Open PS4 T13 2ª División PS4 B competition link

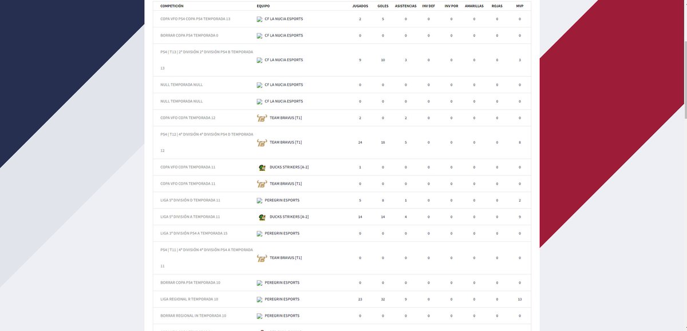(x=207, y=60)
